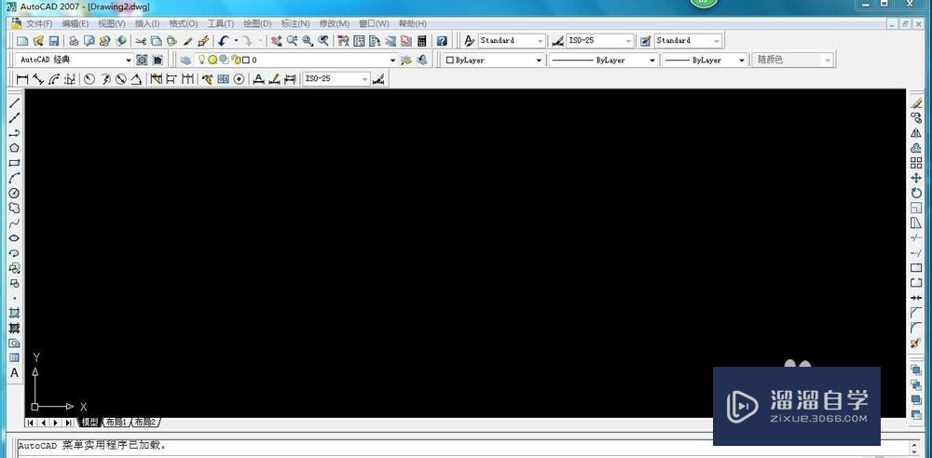Jump to last layout tab arrow
This screenshot has height=458, width=932.
tap(69, 423)
